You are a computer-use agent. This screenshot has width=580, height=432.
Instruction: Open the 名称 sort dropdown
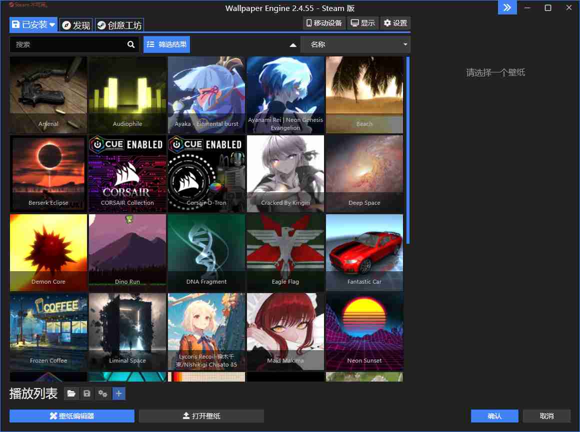[355, 44]
